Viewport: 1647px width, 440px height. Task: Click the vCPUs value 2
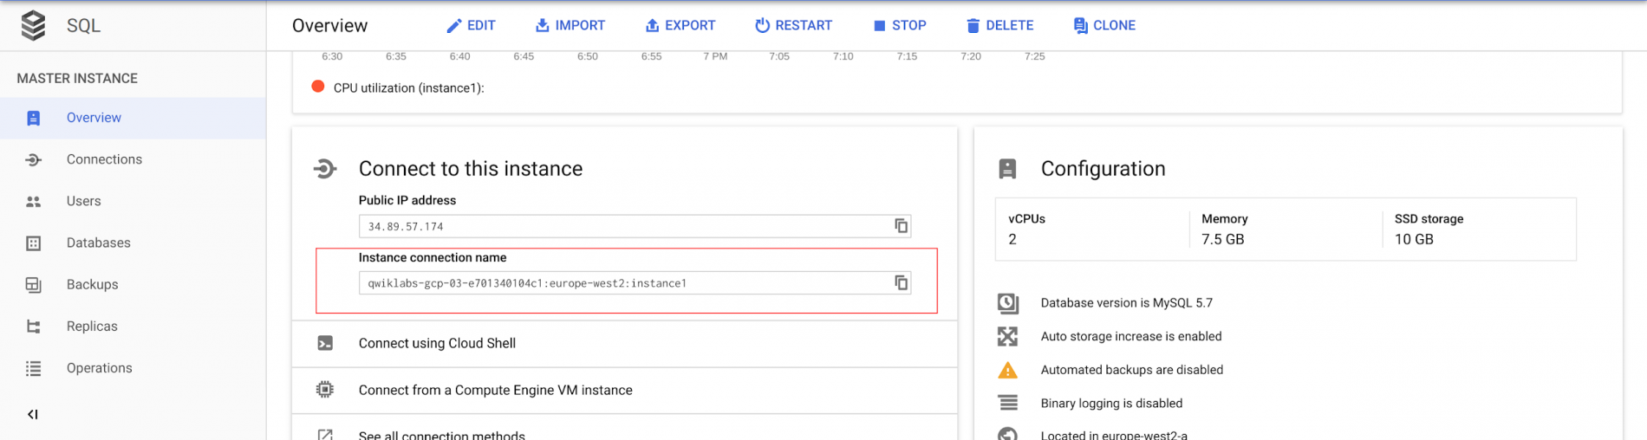pos(1012,239)
